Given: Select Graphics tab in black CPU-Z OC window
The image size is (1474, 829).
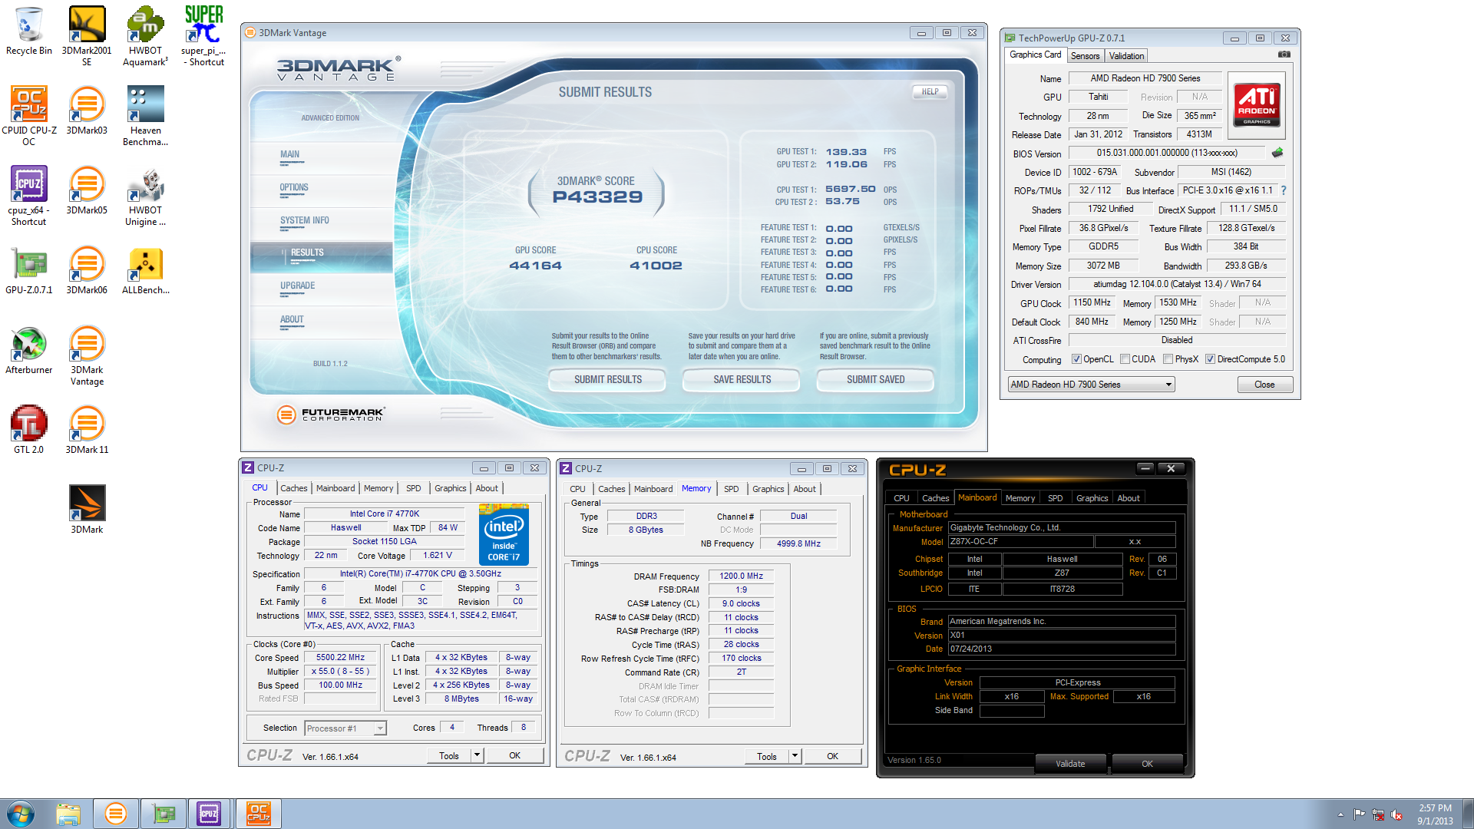Looking at the screenshot, I should point(1092,498).
